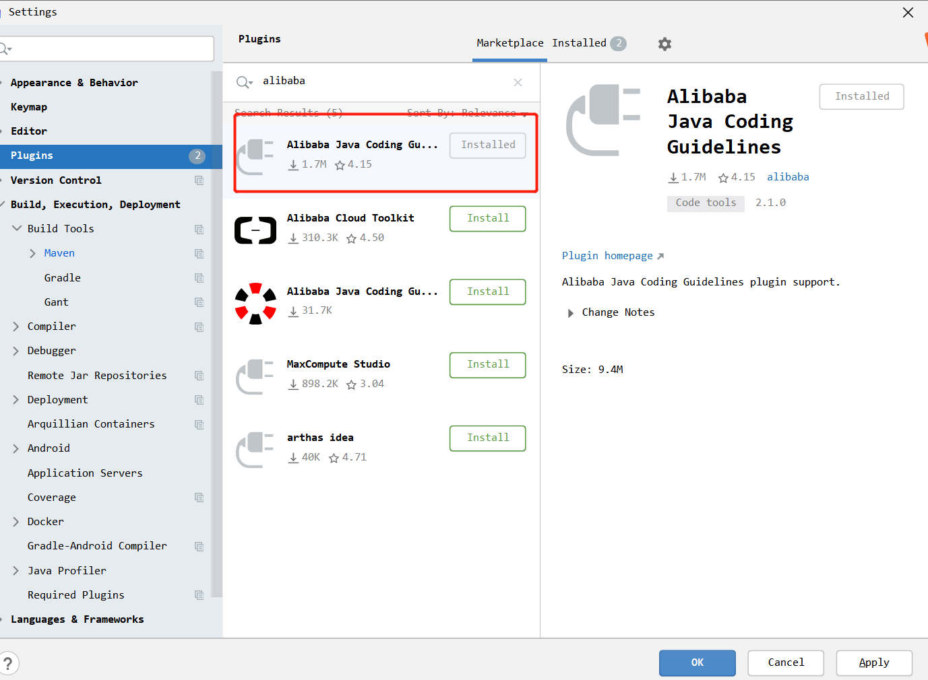Open the Editor settings category
Image resolution: width=928 pixels, height=680 pixels.
click(x=29, y=131)
